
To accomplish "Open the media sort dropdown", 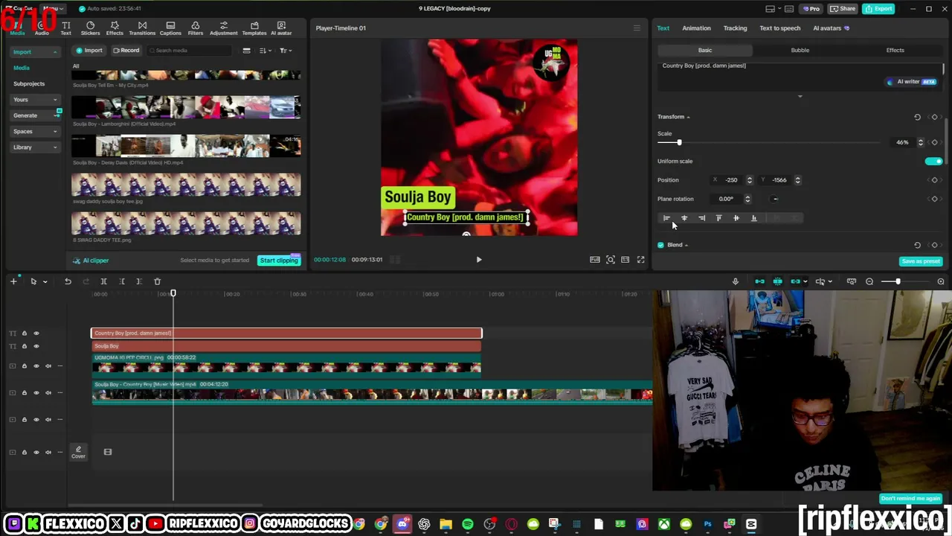I will point(266,51).
